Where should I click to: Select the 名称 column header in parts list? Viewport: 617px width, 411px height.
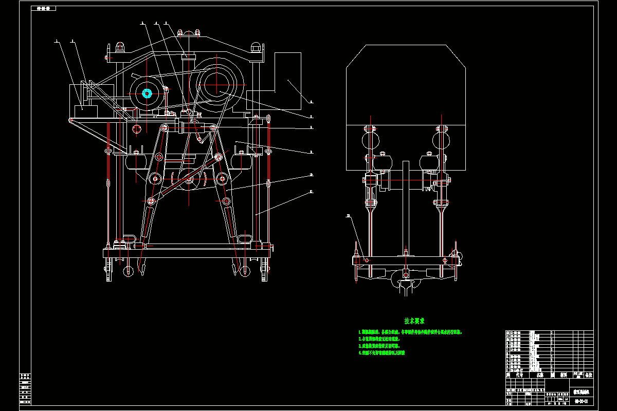540,375
